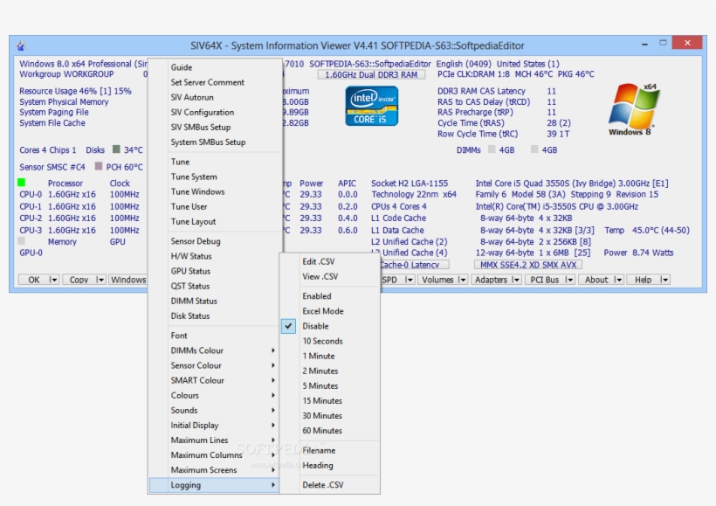Select Tune Windows menu item
Screen dimensions: 716x506
[x=214, y=192]
